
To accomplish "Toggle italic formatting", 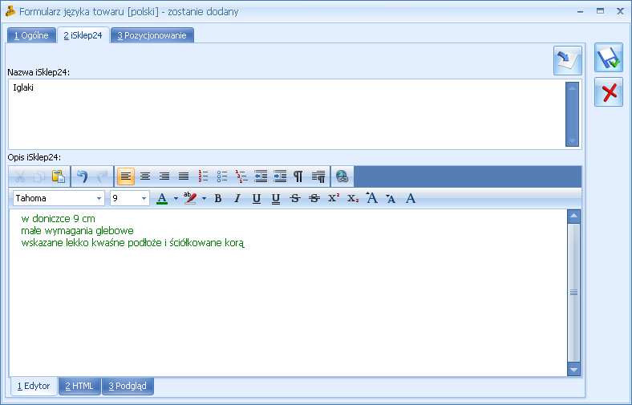I will tap(237, 198).
